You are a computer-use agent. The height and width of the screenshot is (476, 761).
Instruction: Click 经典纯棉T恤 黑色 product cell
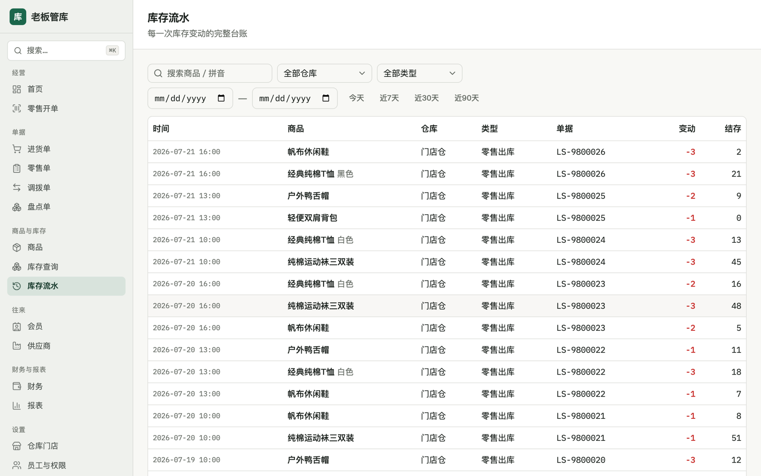(321, 174)
